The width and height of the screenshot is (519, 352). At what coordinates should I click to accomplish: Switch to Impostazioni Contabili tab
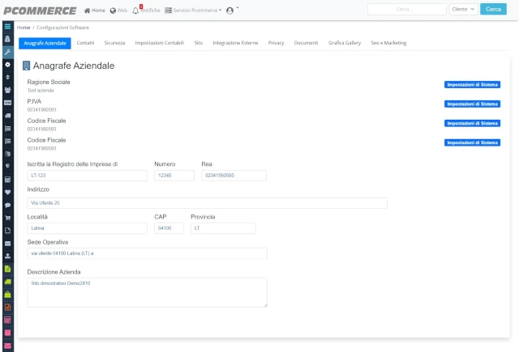tap(160, 43)
